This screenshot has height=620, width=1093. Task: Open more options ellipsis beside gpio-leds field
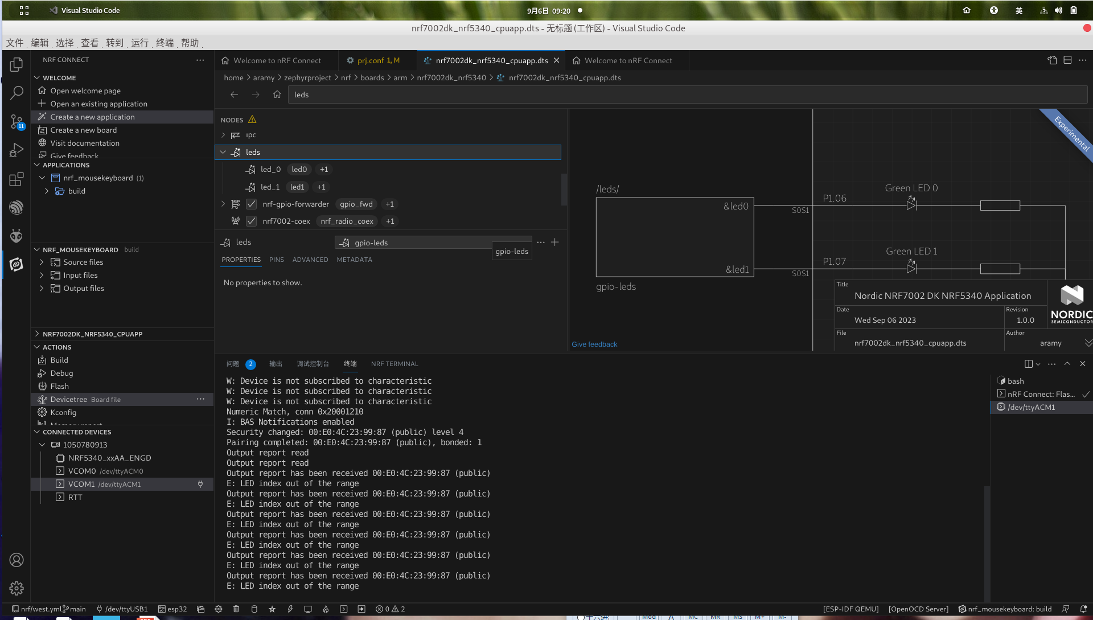[x=541, y=243]
